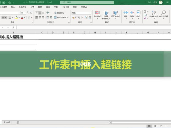Open the Data (数据) tab

coord(40,7)
